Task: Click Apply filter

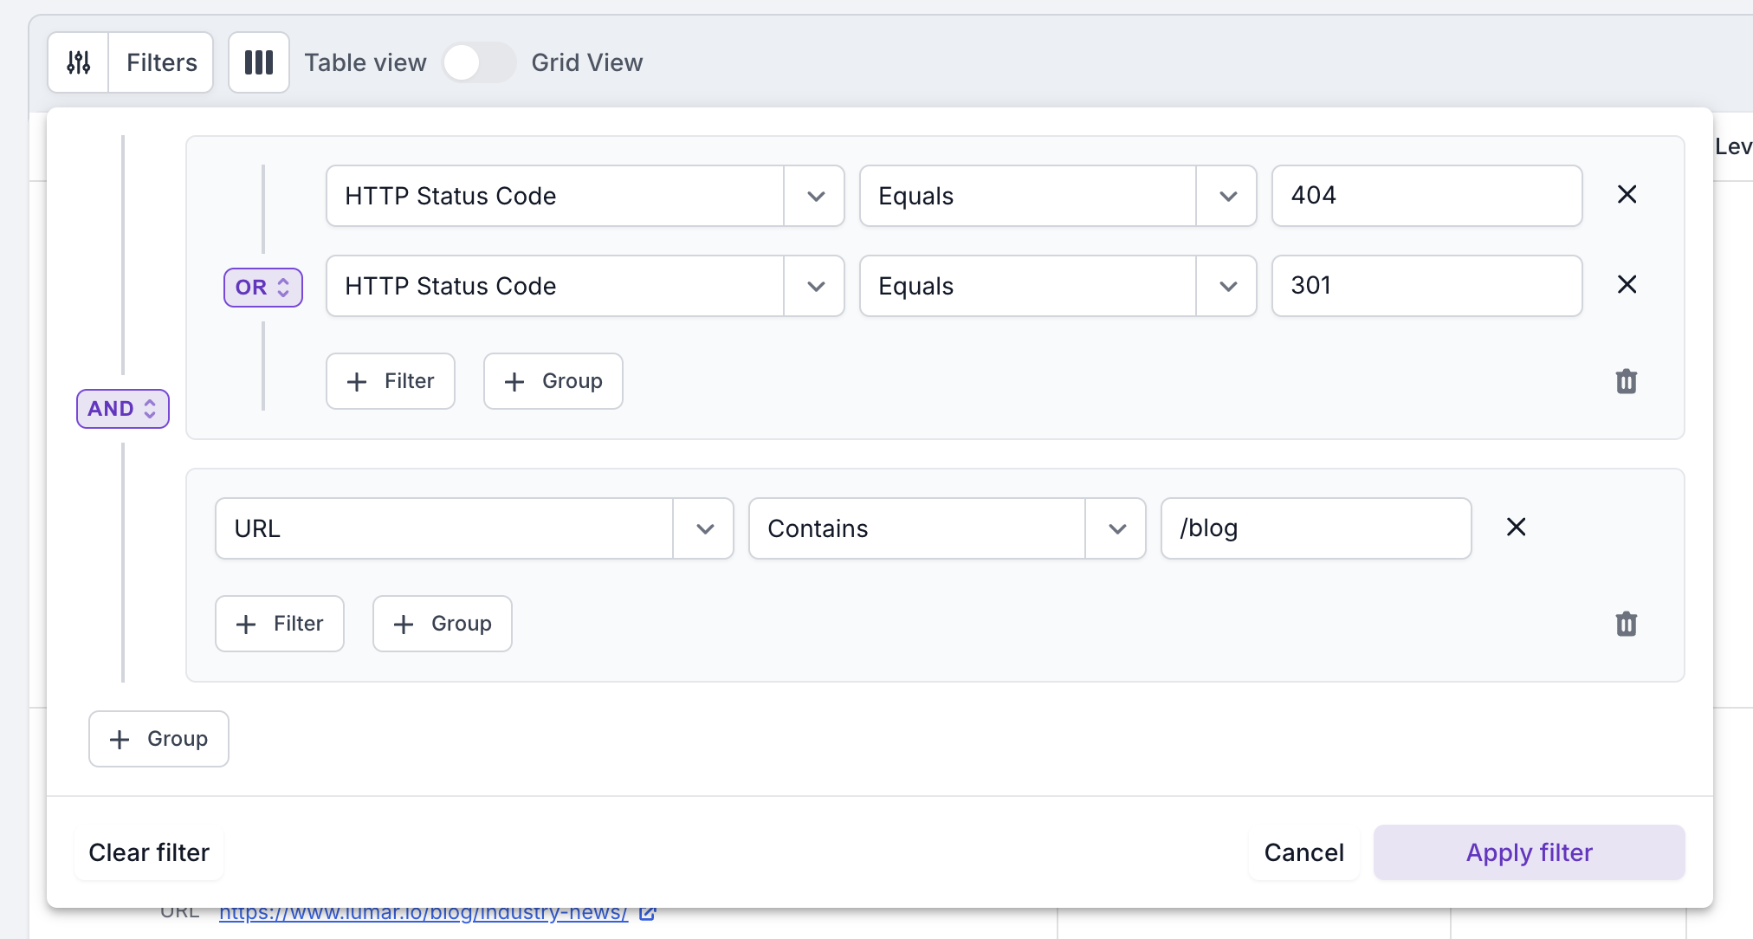Action: 1530,852
